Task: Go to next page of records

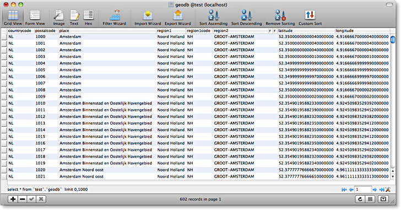Action: pyautogui.click(x=375, y=190)
